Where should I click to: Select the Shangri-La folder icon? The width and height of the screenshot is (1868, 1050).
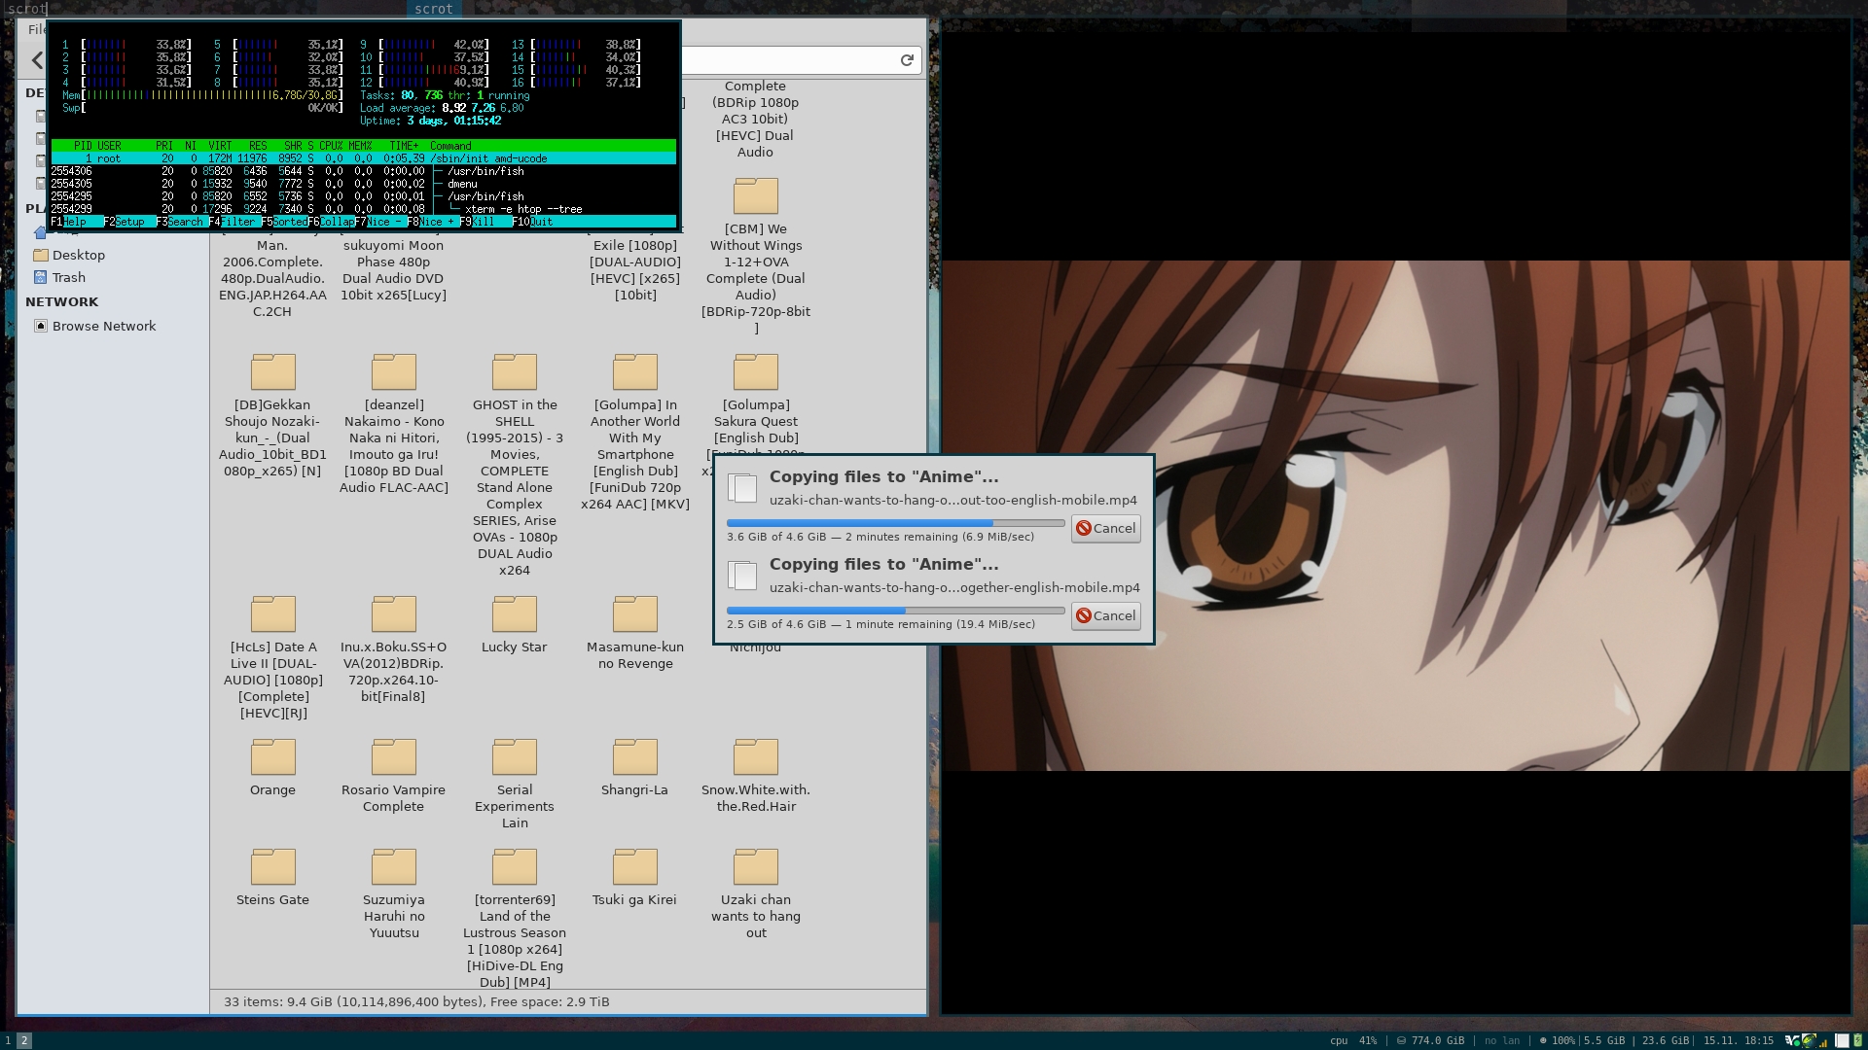point(634,756)
